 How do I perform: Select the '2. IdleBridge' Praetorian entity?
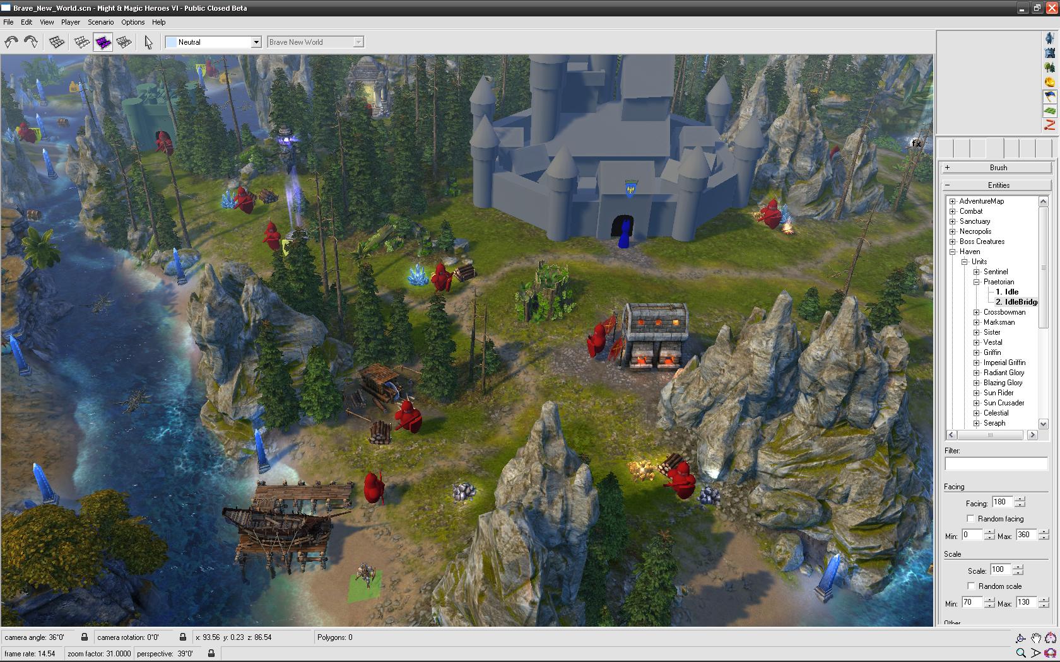point(1016,302)
